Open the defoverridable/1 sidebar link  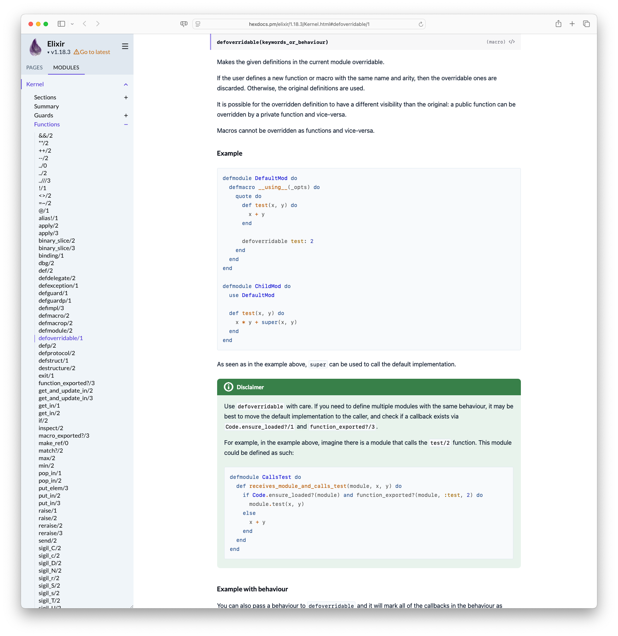coord(60,338)
